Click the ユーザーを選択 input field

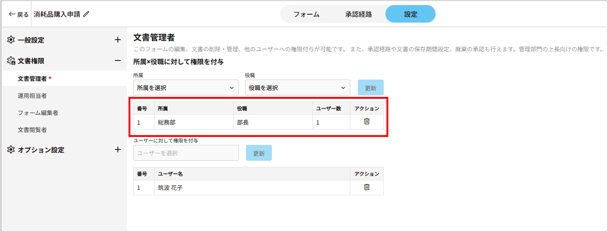pyautogui.click(x=186, y=153)
